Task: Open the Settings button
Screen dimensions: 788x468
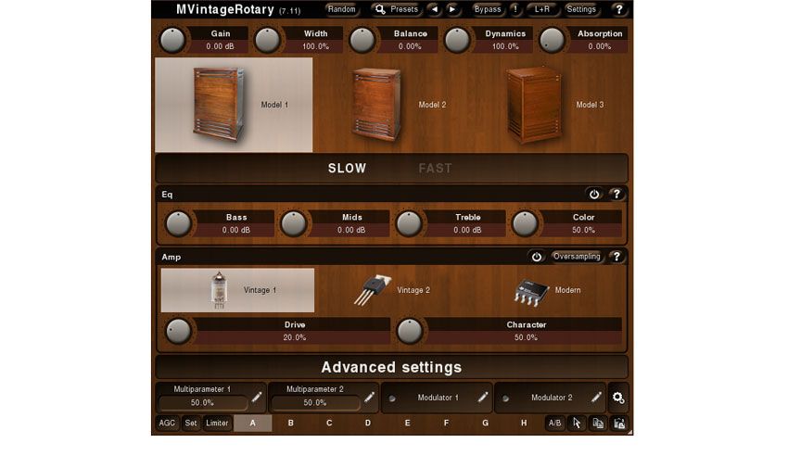Action: coord(581,9)
